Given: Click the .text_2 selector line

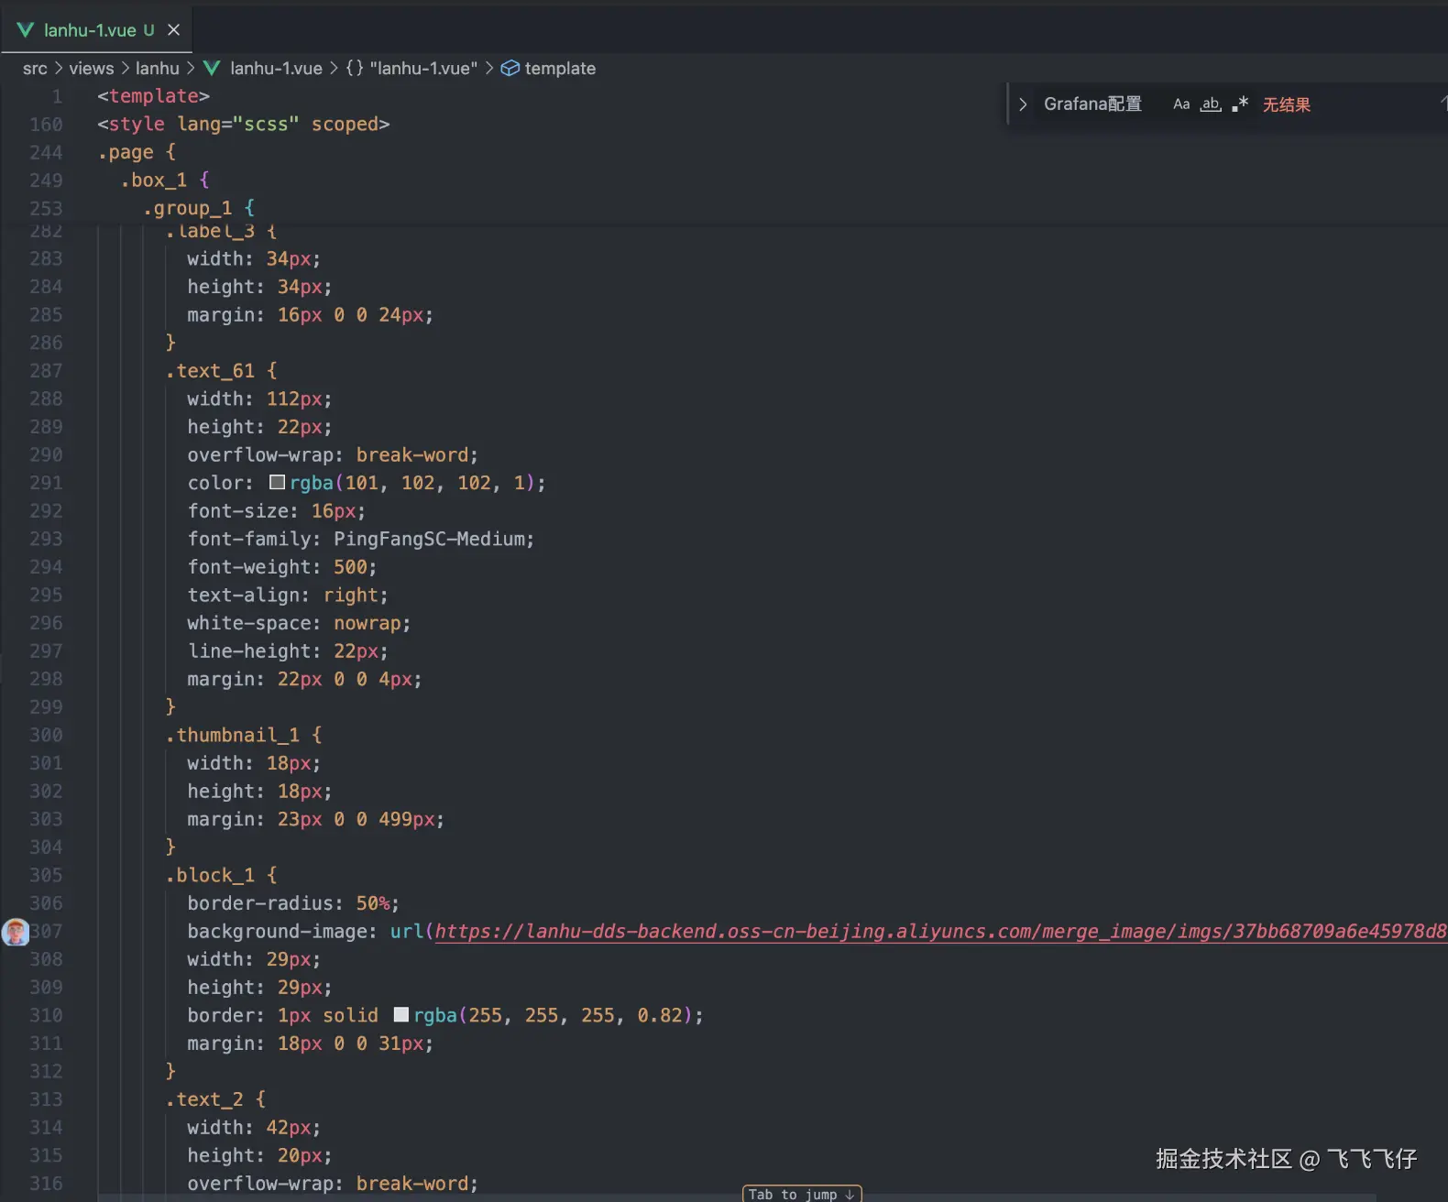Looking at the screenshot, I should [x=215, y=1099].
